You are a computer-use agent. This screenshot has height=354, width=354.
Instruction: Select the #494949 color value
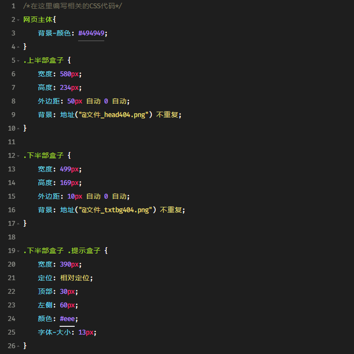pyautogui.click(x=91, y=33)
